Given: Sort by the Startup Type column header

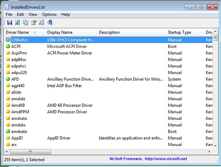Looking at the screenshot, I should (x=185, y=32).
